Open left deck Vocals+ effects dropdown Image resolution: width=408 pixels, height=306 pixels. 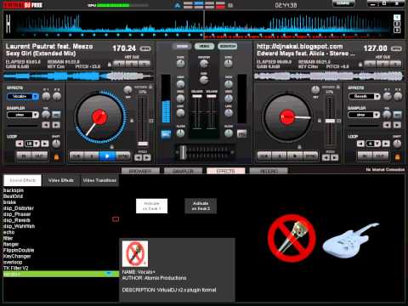tap(36, 97)
